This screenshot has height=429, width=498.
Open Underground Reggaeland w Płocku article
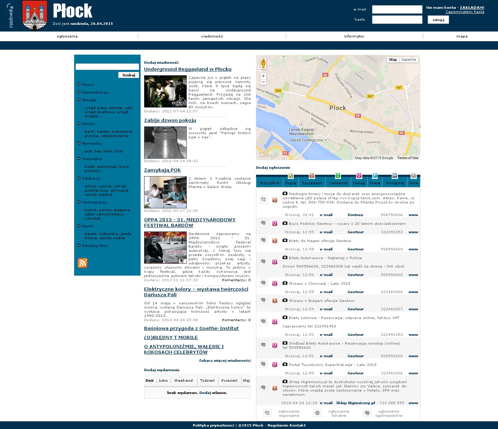point(187,69)
